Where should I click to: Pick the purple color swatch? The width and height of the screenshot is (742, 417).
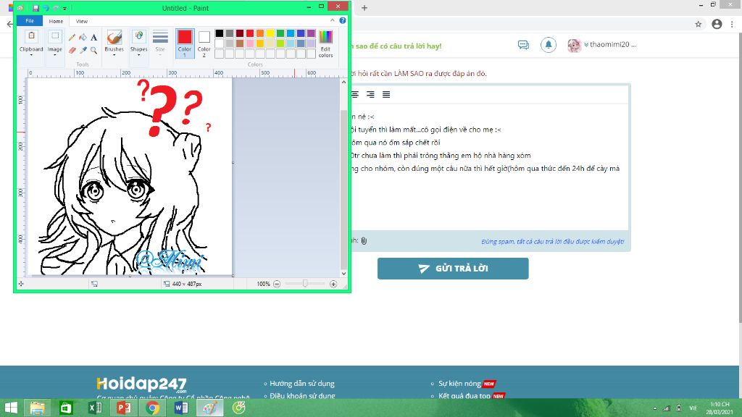pos(311,33)
